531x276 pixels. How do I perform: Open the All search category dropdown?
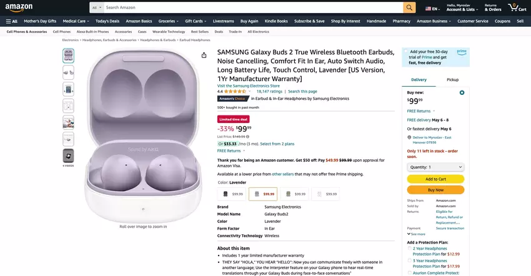click(96, 7)
